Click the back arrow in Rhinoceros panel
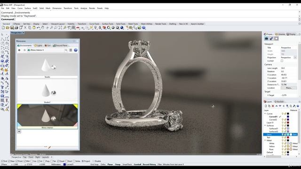The width and height of the screenshot is (301, 169). [x=19, y=50]
